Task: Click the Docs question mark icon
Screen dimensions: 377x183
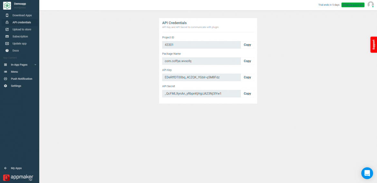Action: pos(7,50)
